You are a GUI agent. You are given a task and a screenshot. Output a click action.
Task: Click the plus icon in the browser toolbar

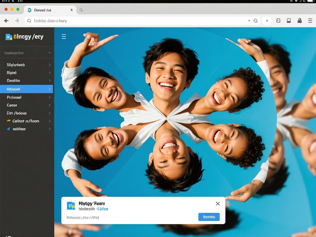[6, 21]
